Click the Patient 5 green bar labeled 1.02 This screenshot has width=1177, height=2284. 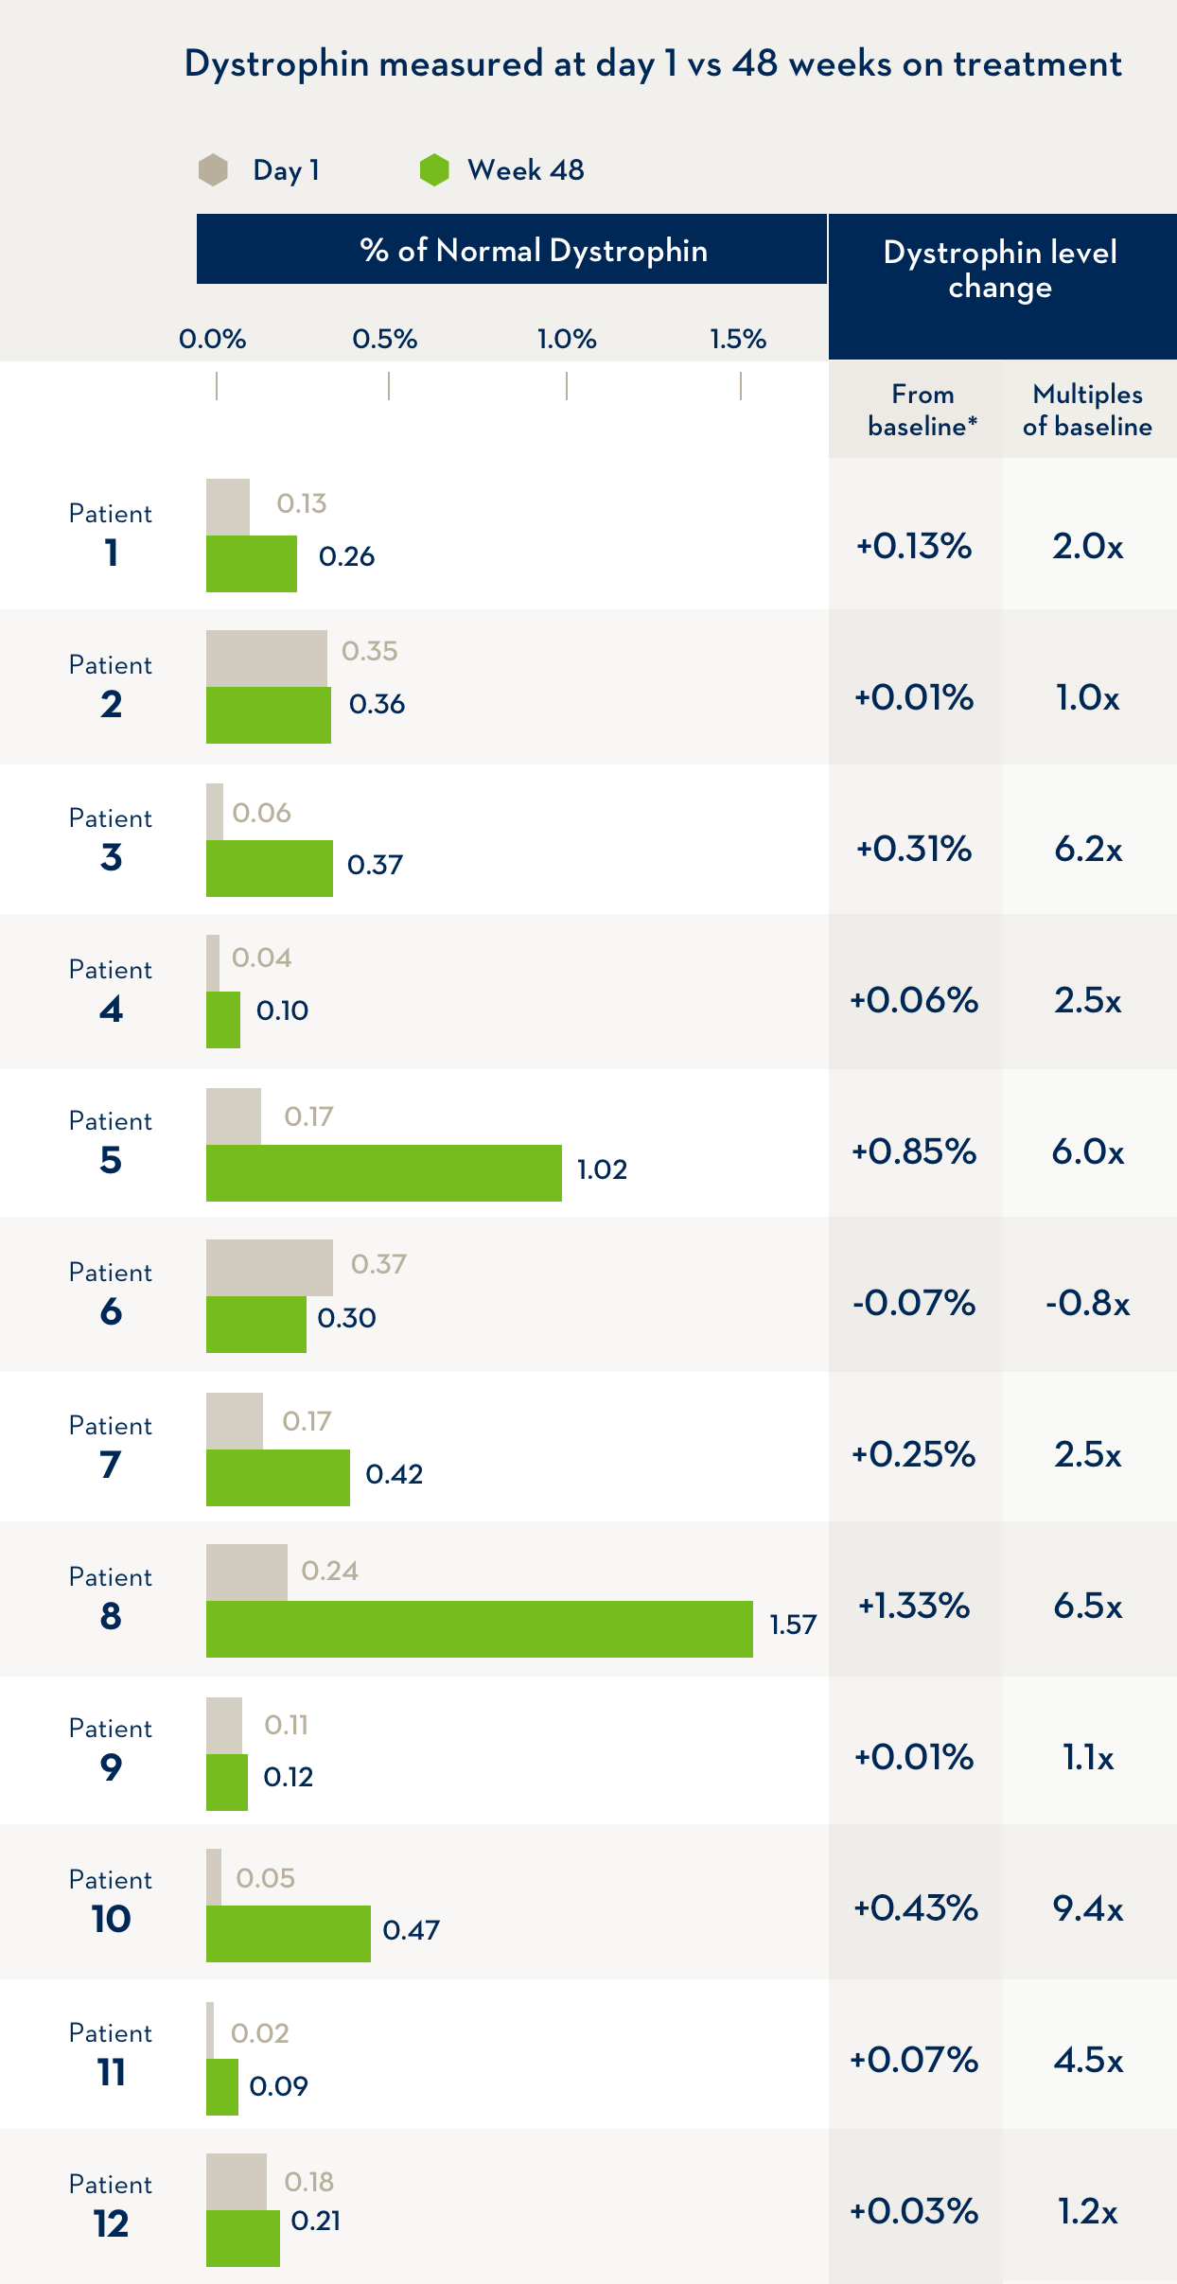point(383,1172)
